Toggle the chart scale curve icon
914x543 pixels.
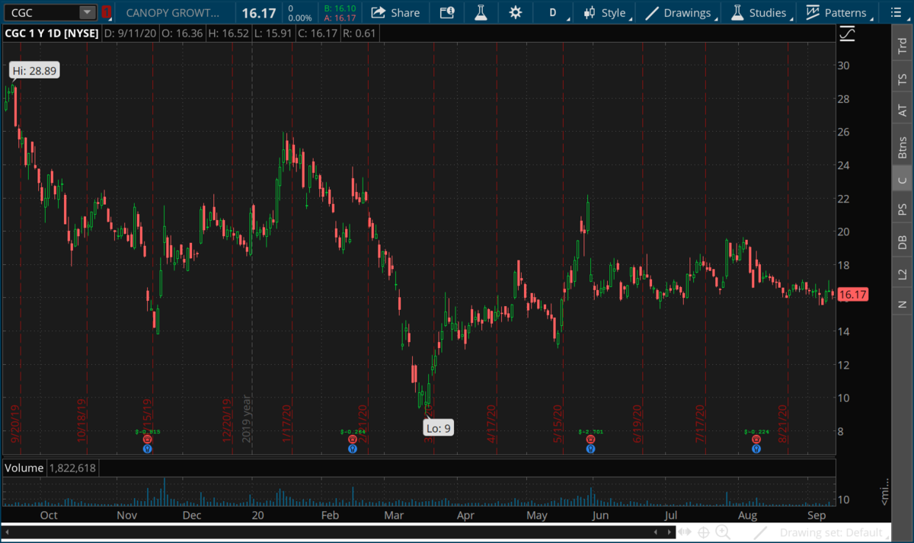pyautogui.click(x=847, y=34)
